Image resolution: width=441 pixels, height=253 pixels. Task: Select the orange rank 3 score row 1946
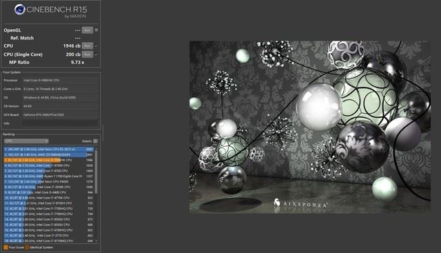coord(49,160)
